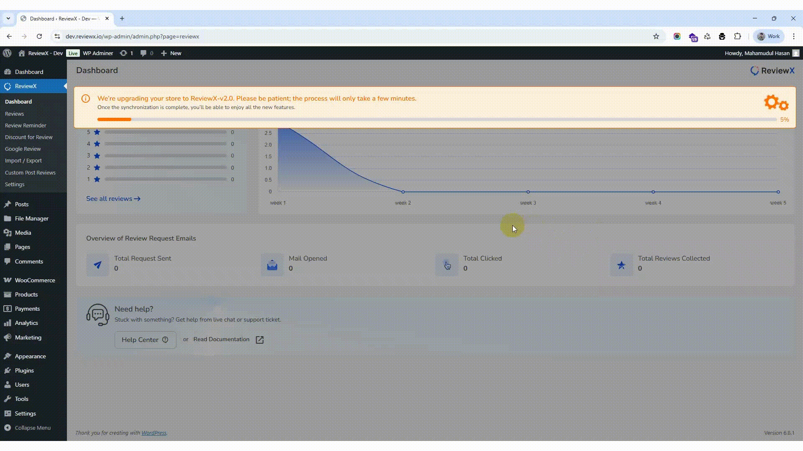This screenshot has height=451, width=803.
Task: Select the ReviewX sidebar menu
Action: click(x=33, y=86)
